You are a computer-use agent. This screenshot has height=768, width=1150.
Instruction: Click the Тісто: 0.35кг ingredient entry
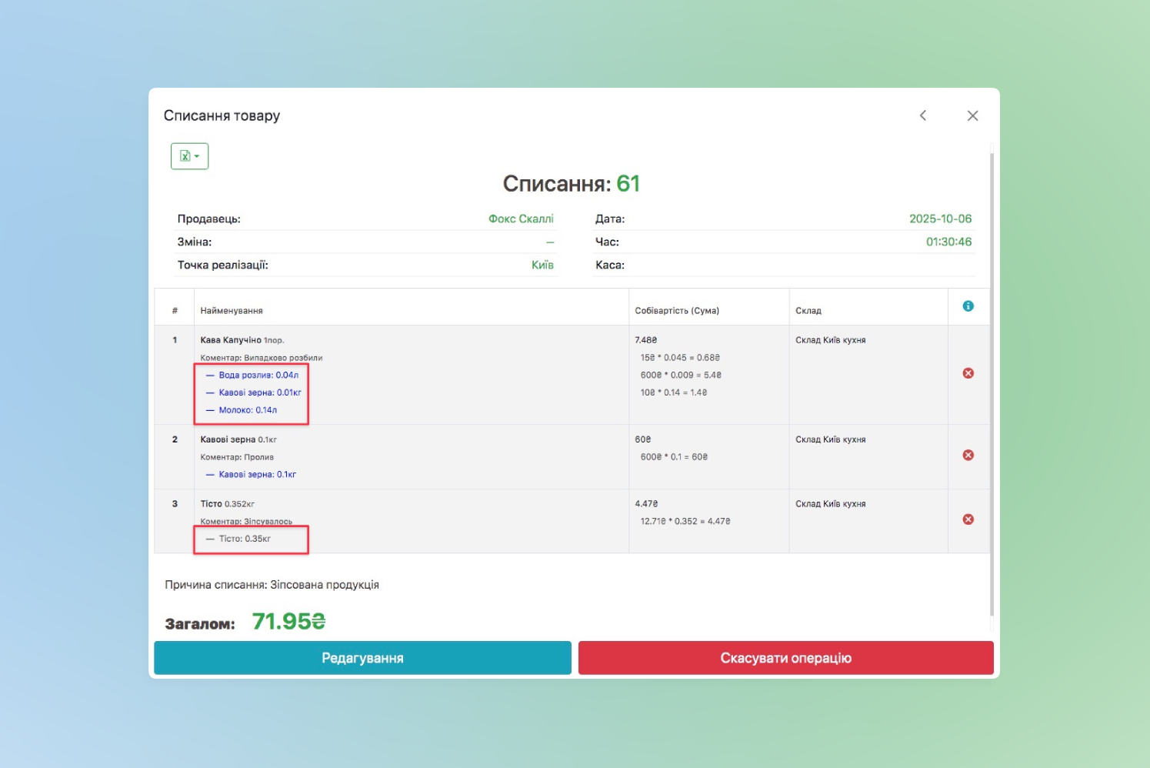(x=244, y=539)
